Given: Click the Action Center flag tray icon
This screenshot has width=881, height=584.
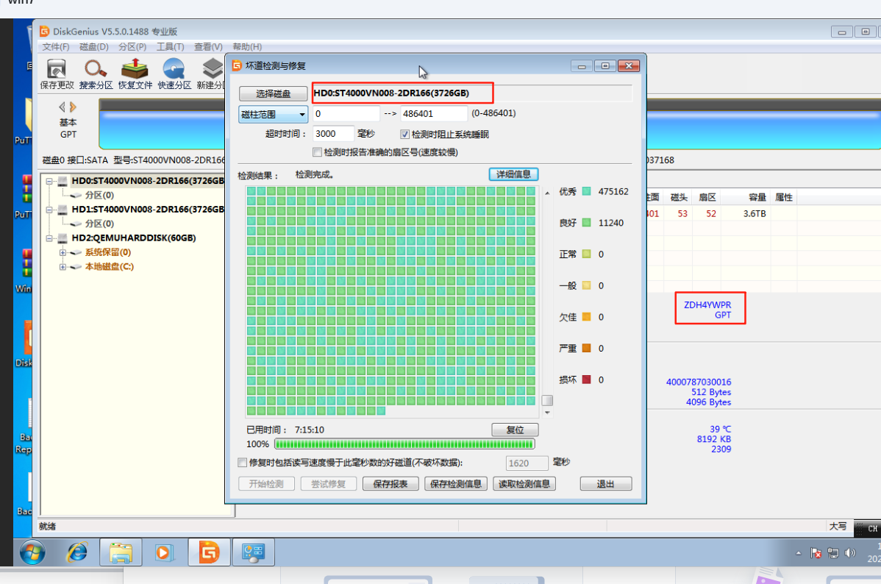Looking at the screenshot, I should (816, 553).
